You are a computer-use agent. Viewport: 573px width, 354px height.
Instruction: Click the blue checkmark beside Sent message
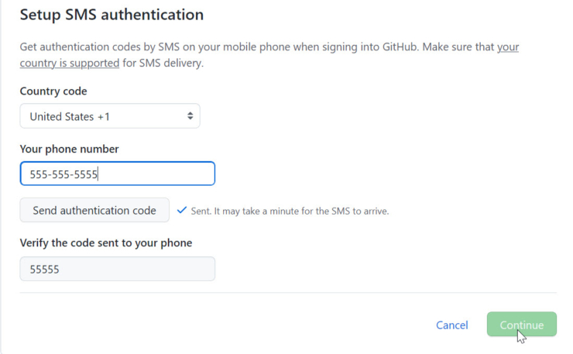[x=182, y=210]
